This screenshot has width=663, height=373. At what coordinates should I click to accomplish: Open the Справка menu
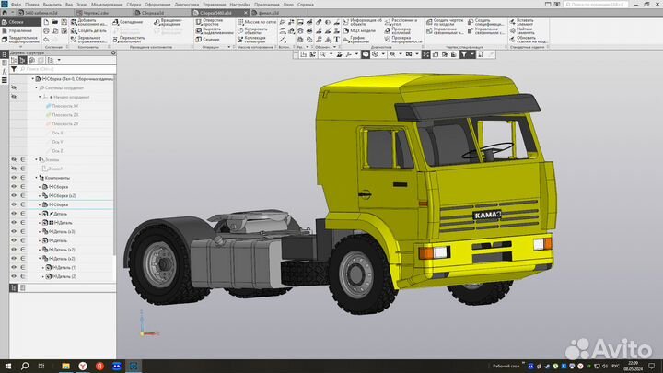click(306, 5)
